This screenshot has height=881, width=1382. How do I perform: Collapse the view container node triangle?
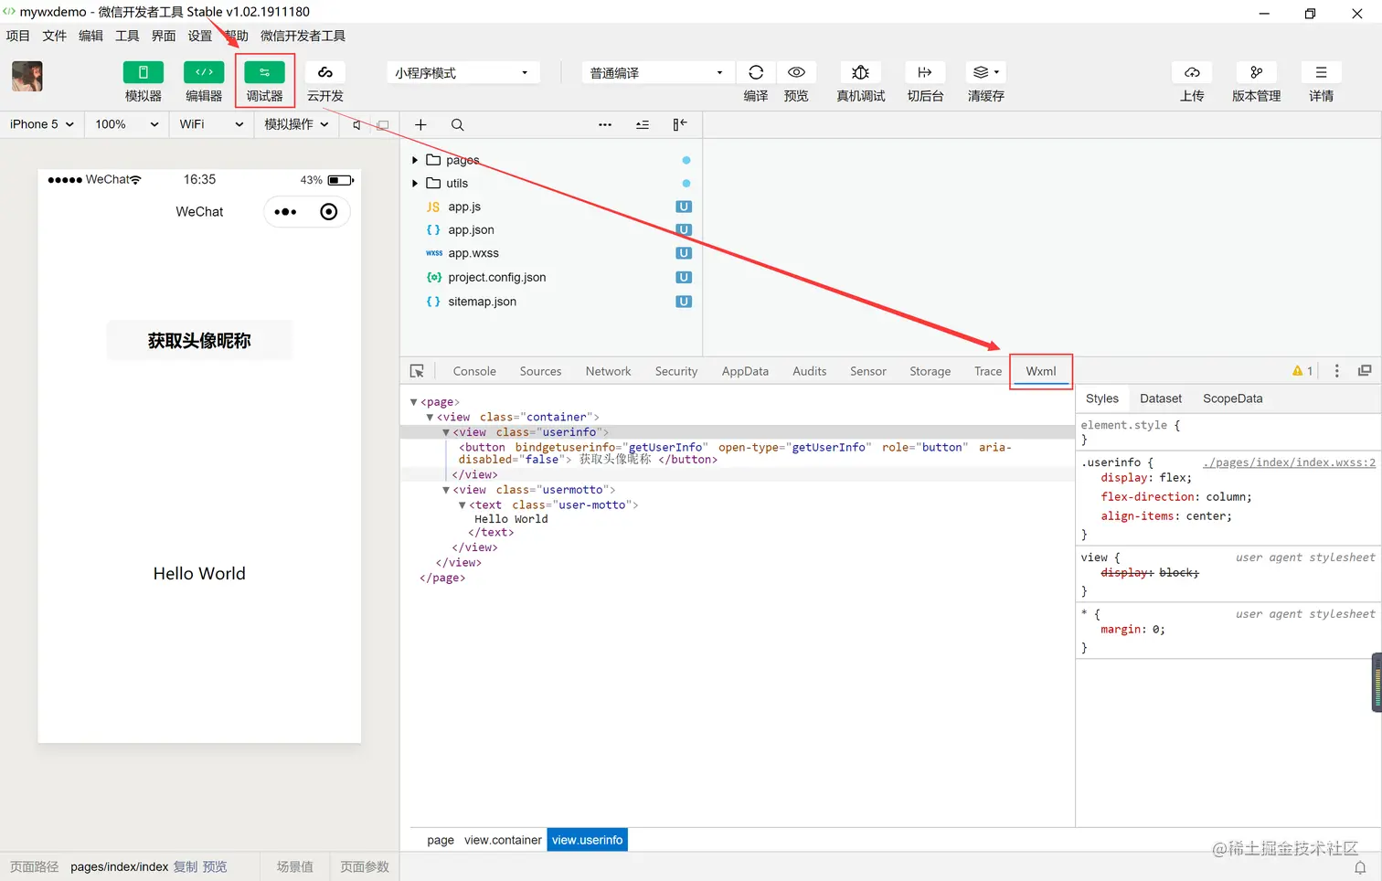coord(430,417)
